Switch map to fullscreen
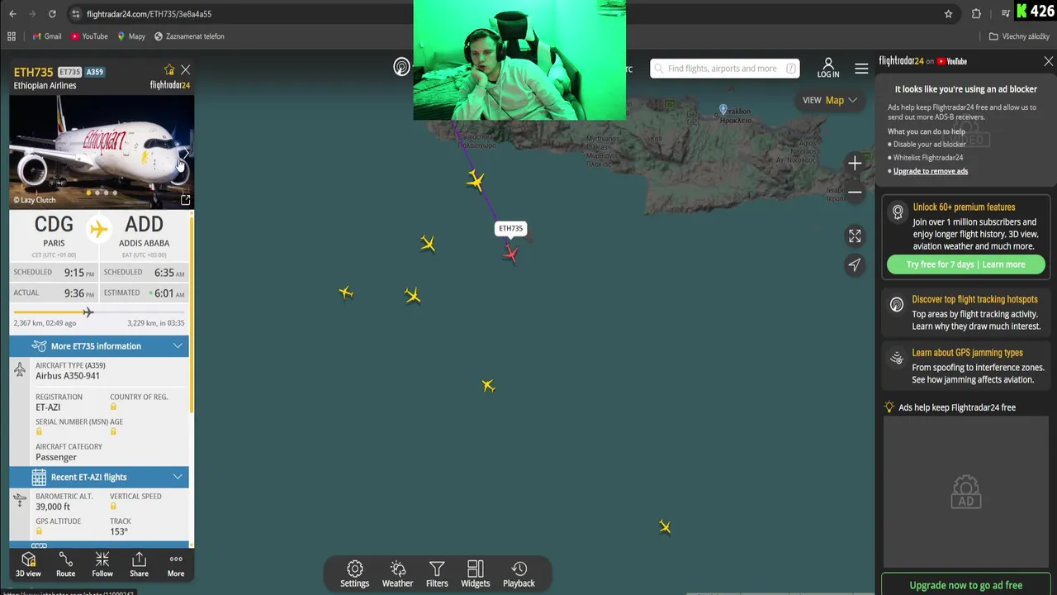The image size is (1057, 595). point(855,236)
